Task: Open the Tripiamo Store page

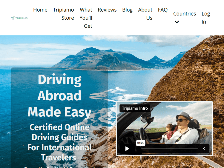Action: [63, 14]
